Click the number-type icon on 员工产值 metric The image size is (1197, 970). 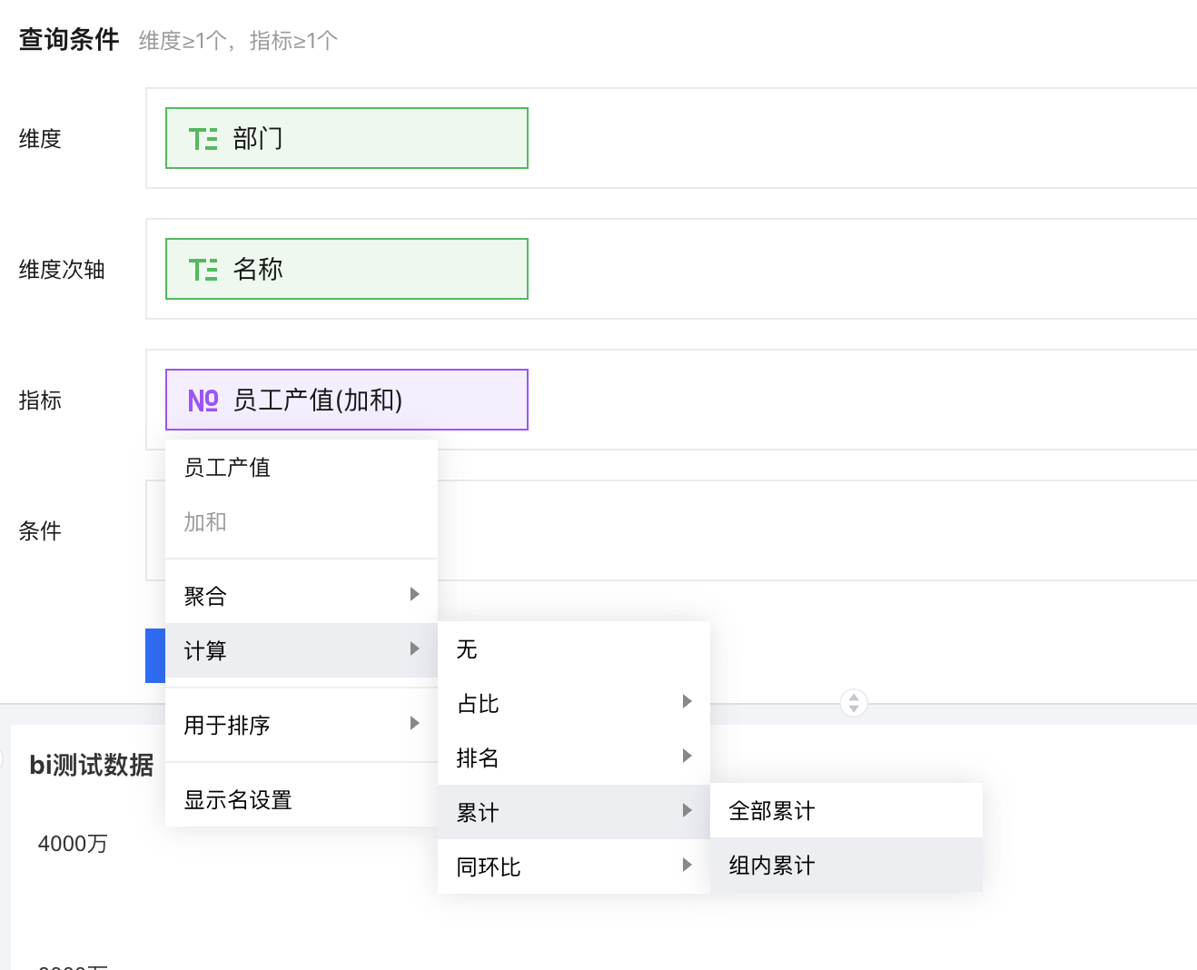[203, 401]
